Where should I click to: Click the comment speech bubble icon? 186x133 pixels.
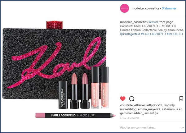tap(132, 99)
